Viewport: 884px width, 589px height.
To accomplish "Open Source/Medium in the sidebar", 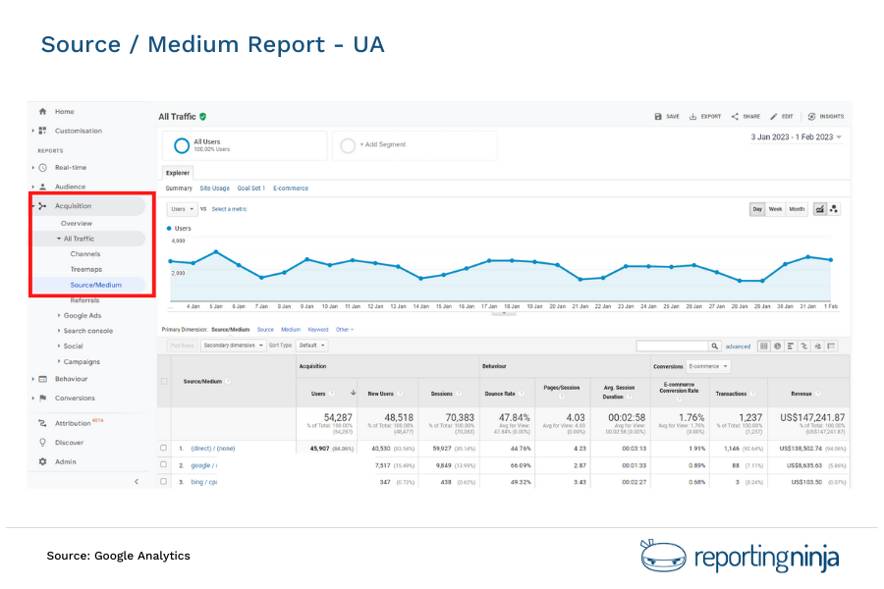I will point(96,286).
